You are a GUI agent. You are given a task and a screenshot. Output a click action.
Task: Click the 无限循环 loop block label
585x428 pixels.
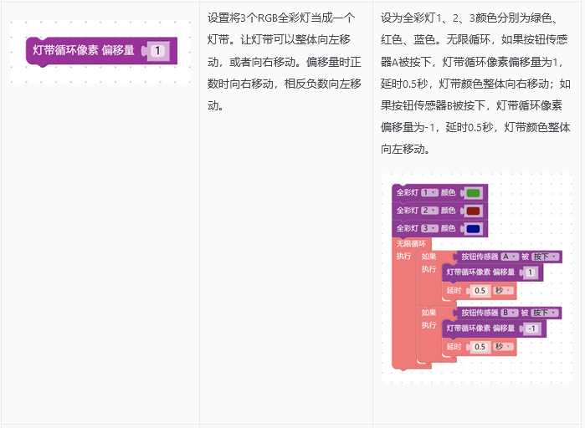click(x=411, y=244)
